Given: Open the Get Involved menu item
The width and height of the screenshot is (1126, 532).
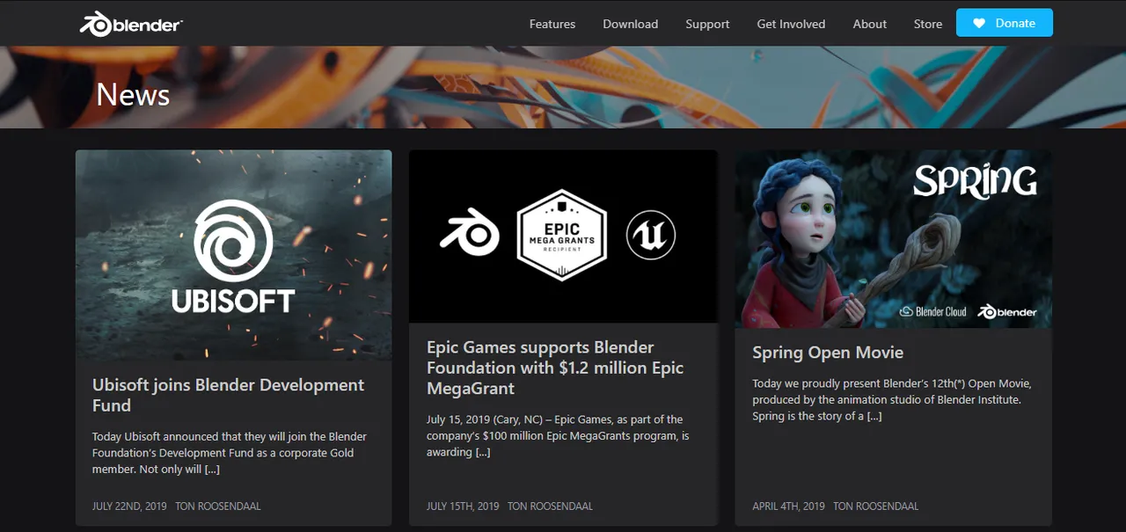Looking at the screenshot, I should tap(791, 24).
